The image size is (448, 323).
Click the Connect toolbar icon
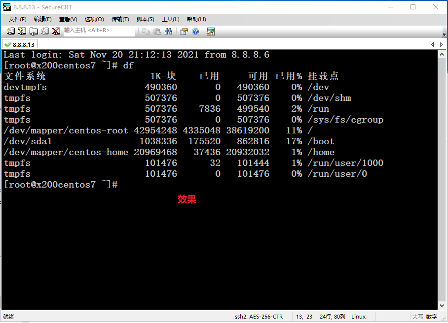[x=10, y=32]
